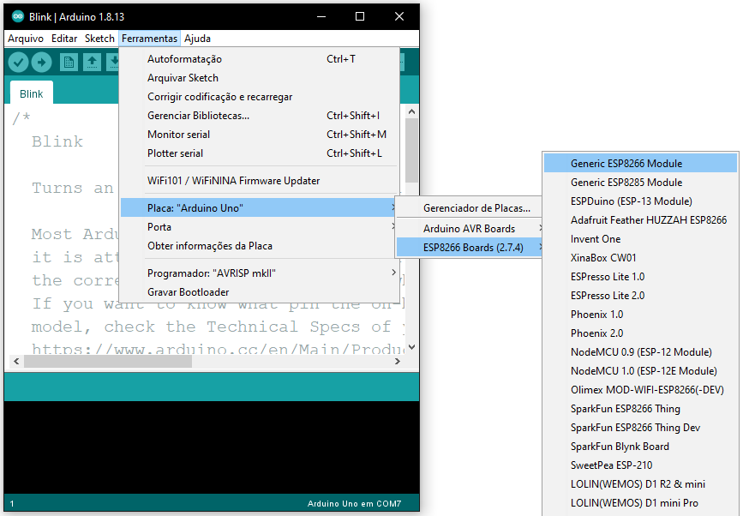Choose the Phoenix 2.0 board
The width and height of the screenshot is (743, 516).
pyautogui.click(x=641, y=333)
